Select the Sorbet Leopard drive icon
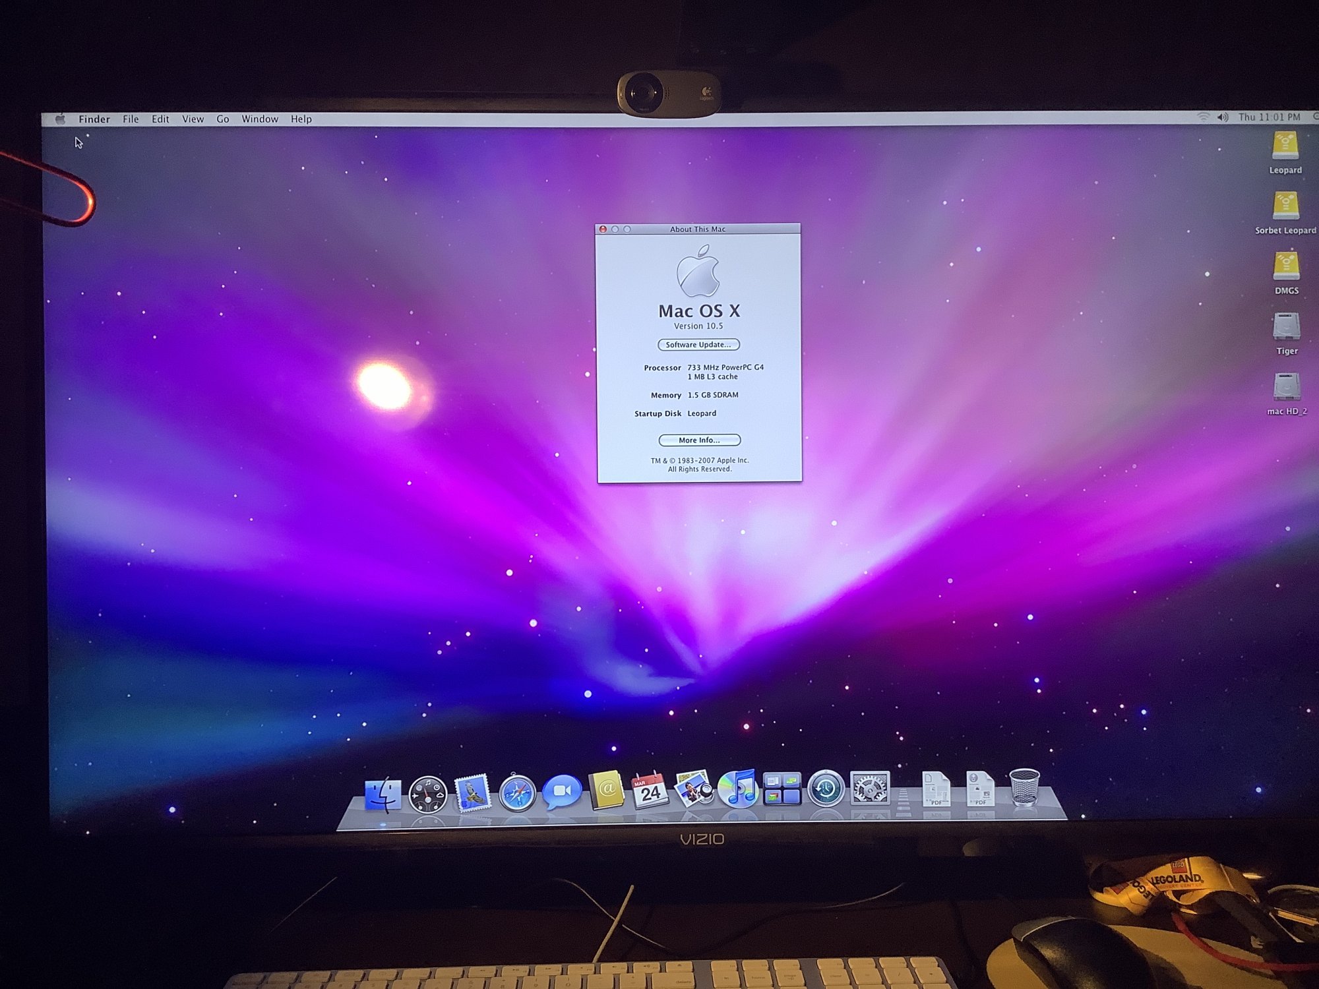1319x989 pixels. tap(1285, 206)
